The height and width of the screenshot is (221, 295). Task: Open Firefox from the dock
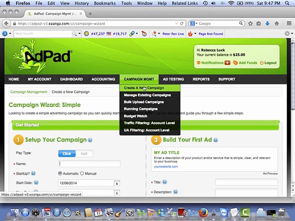tap(203, 212)
